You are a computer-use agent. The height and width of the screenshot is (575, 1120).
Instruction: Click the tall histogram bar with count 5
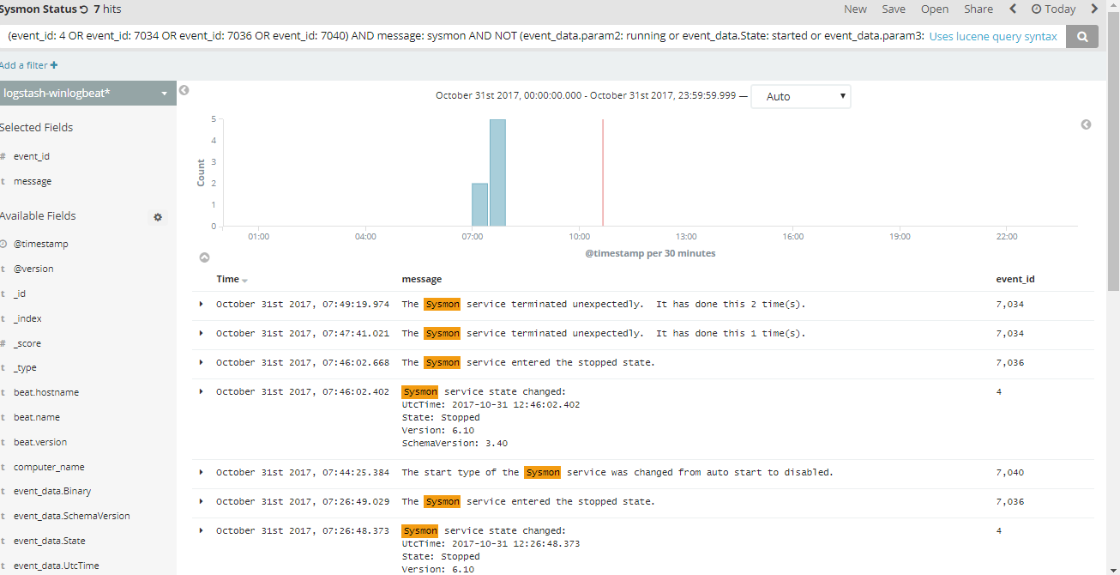click(x=497, y=172)
